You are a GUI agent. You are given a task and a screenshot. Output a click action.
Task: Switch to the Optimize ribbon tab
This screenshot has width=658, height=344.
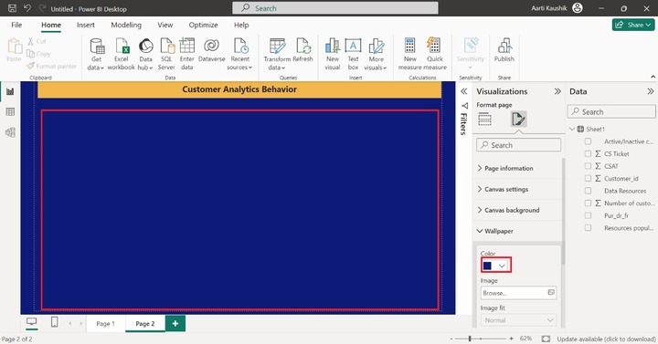click(203, 26)
